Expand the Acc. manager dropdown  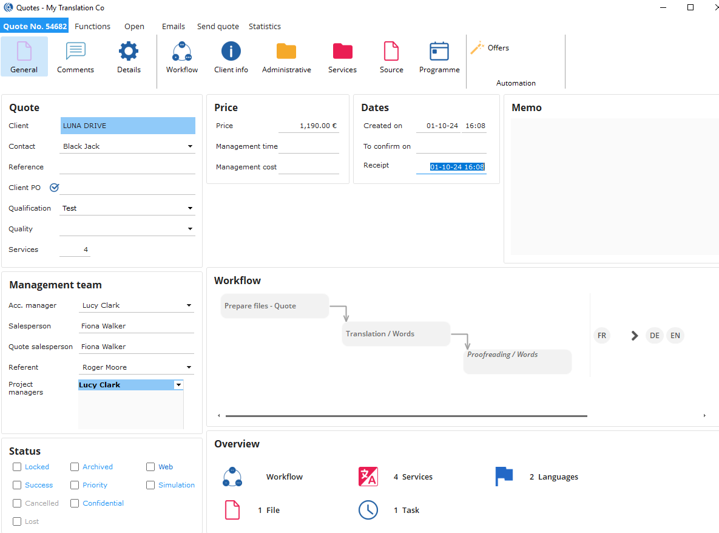pyautogui.click(x=189, y=305)
